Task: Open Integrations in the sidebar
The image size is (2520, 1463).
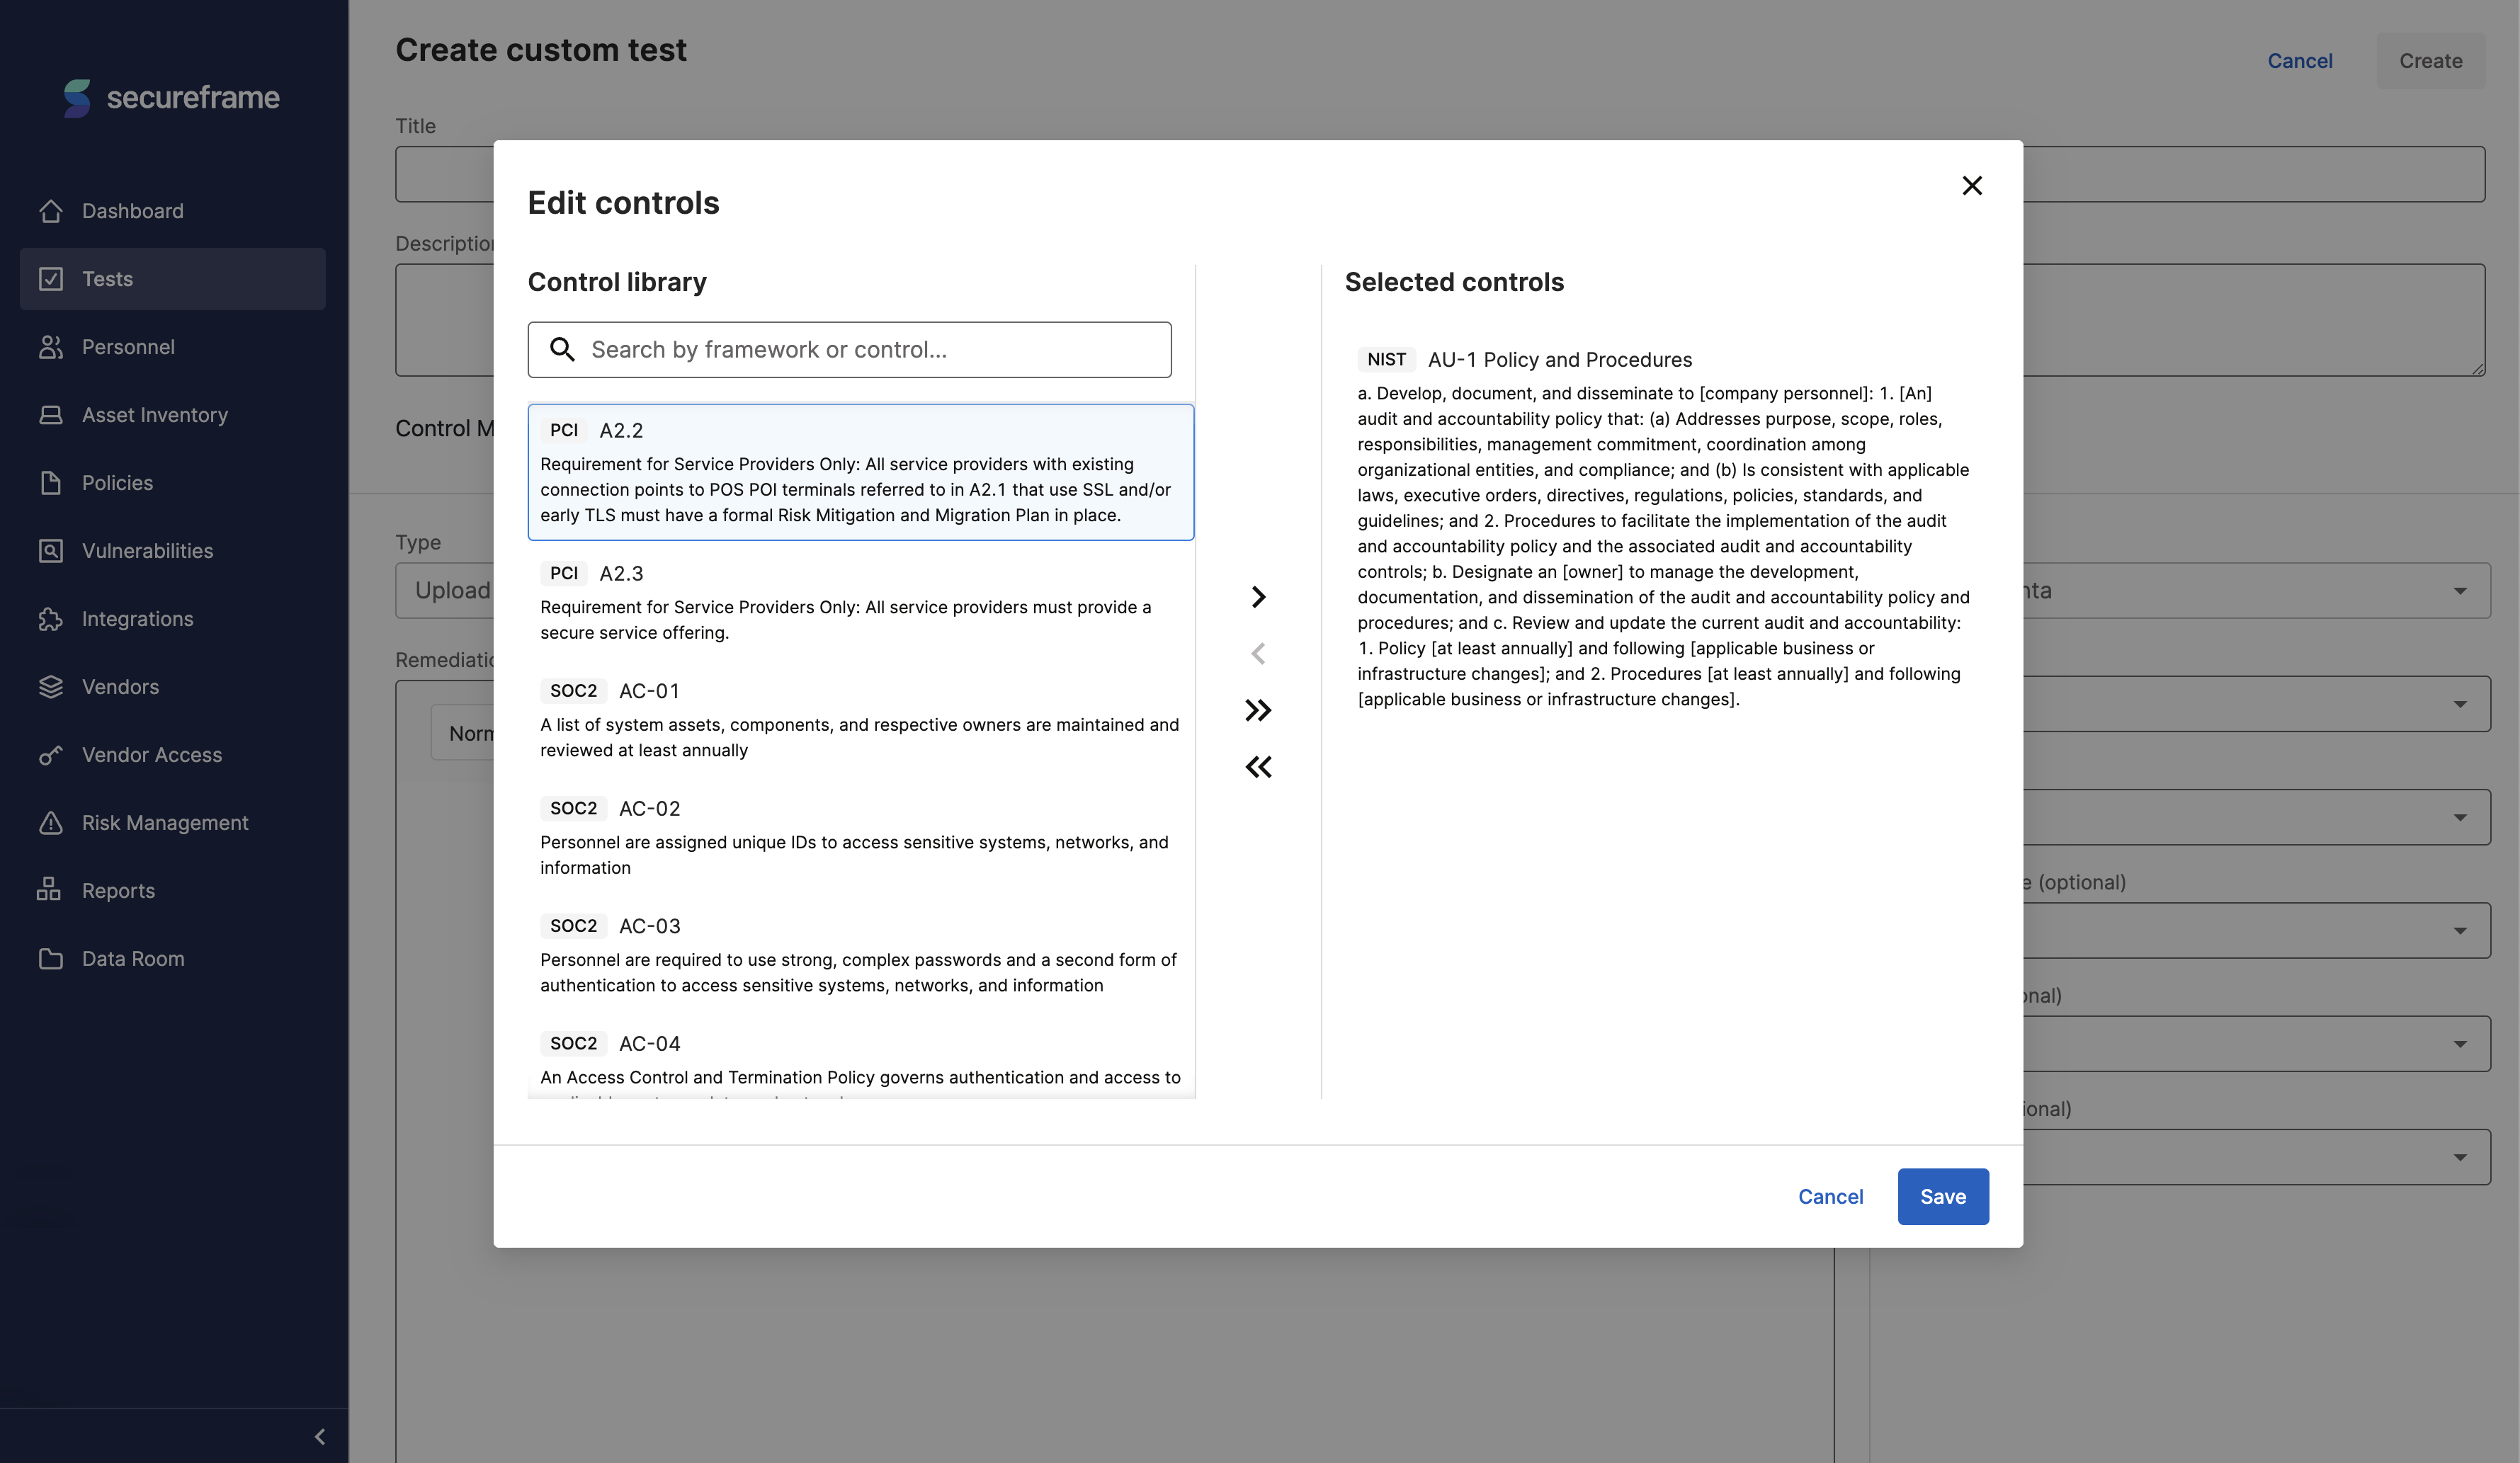Action: (137, 619)
